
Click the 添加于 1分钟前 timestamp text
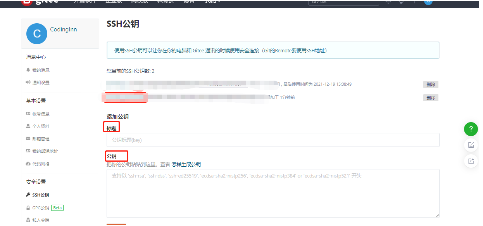tap(281, 97)
